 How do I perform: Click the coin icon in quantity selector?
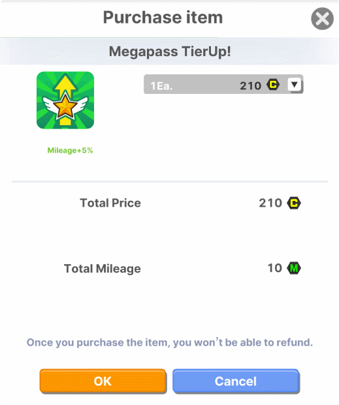(x=273, y=85)
